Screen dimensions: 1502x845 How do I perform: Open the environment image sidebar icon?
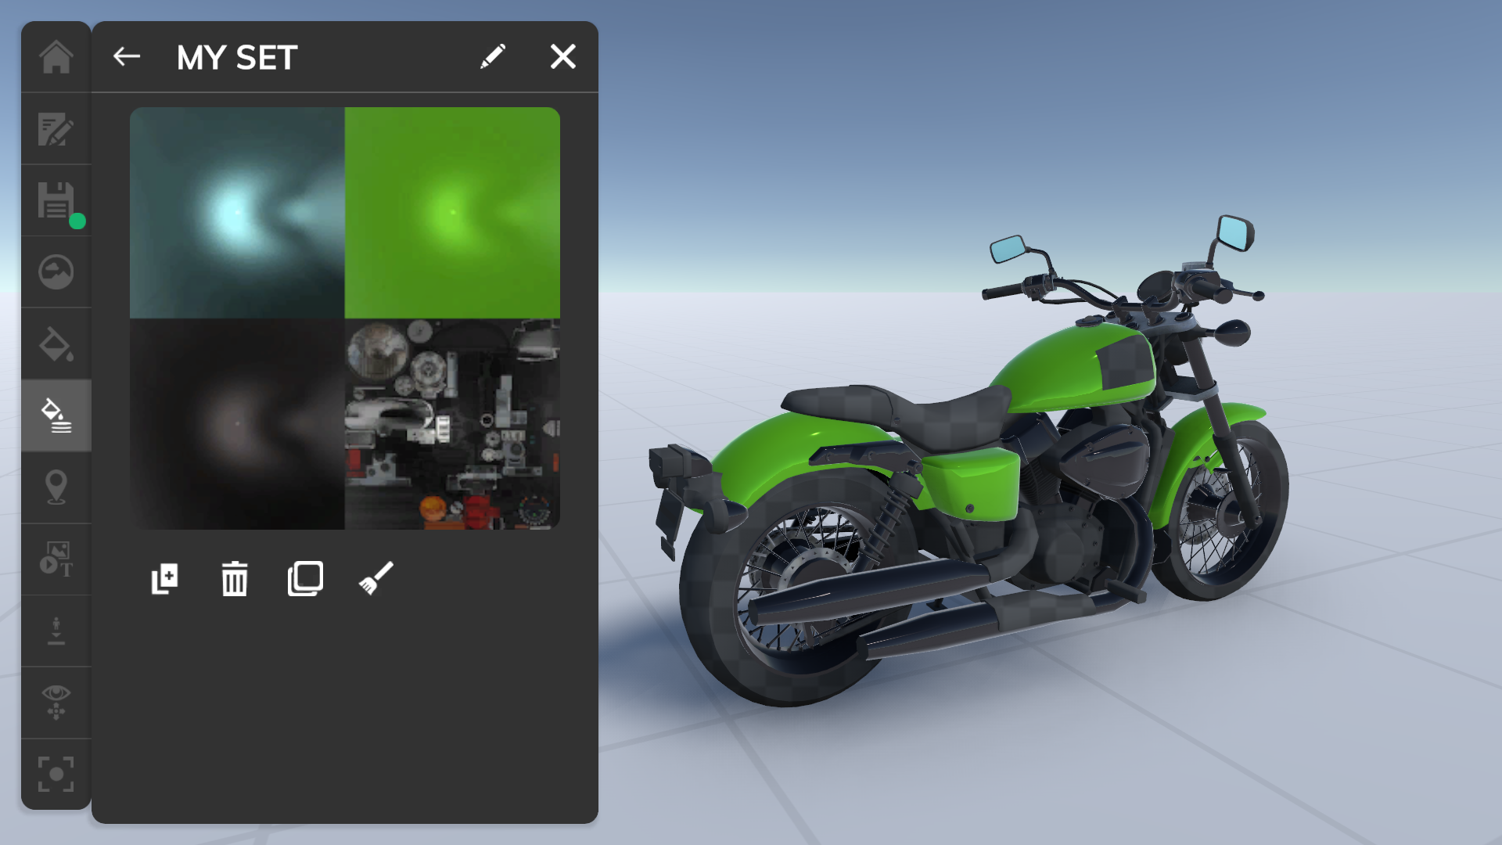[x=56, y=272]
